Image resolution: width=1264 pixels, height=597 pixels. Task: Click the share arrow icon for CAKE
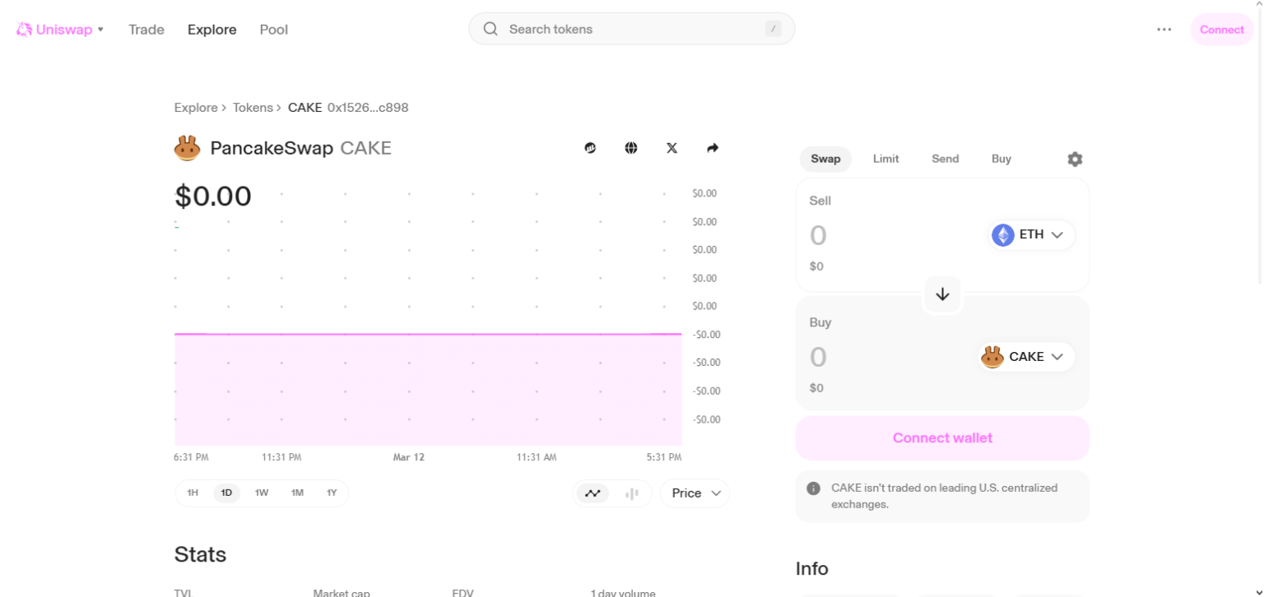(713, 148)
